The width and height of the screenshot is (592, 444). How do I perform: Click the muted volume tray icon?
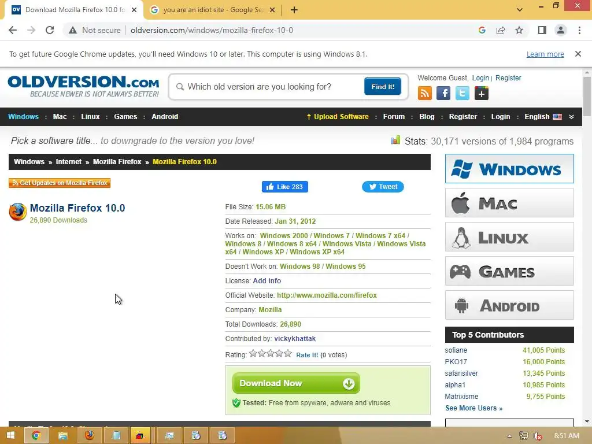(538, 436)
